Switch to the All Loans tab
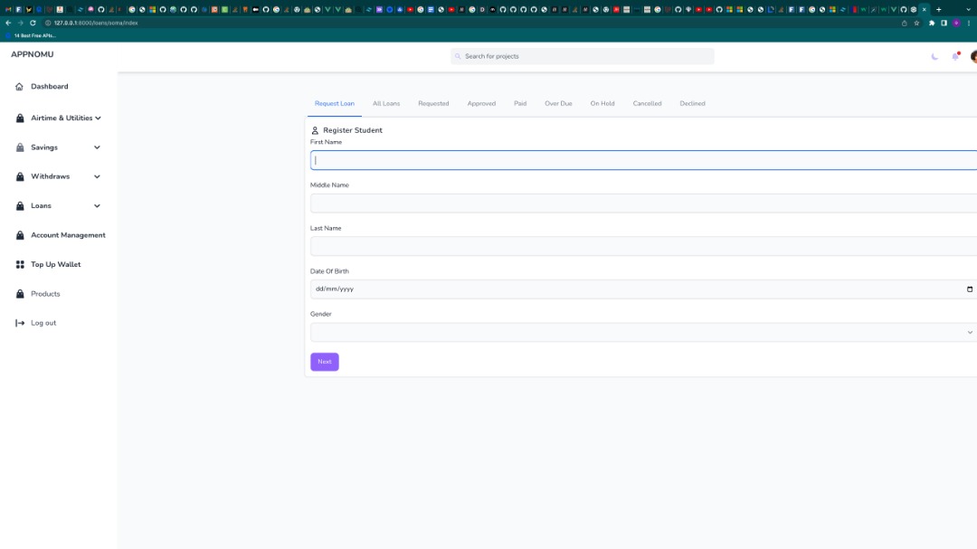The image size is (977, 549). (385, 103)
